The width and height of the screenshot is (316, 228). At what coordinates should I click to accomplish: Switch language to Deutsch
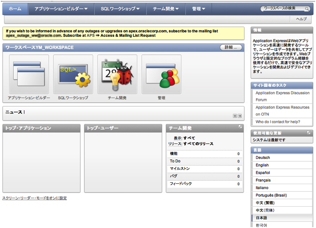click(x=282, y=158)
